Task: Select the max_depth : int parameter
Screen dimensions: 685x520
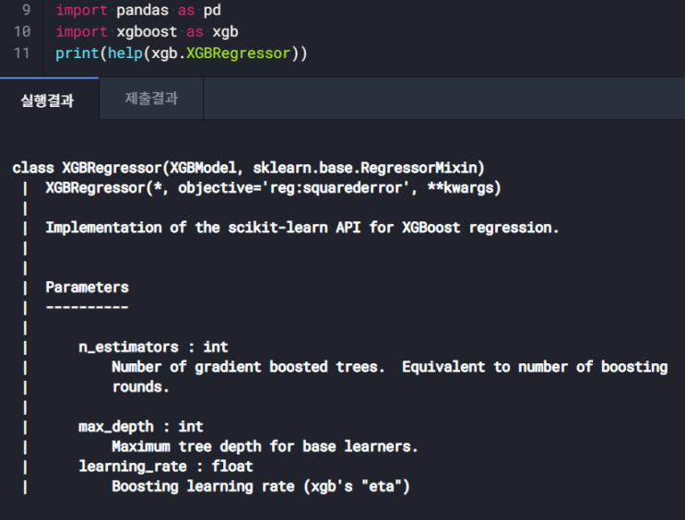Action: tap(141, 427)
